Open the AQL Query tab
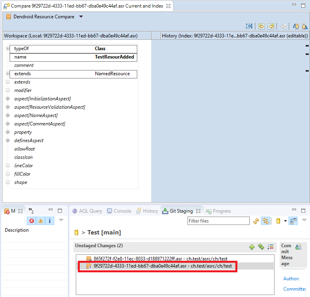Image resolution: width=310 pixels, height=297 pixels. (x=87, y=211)
